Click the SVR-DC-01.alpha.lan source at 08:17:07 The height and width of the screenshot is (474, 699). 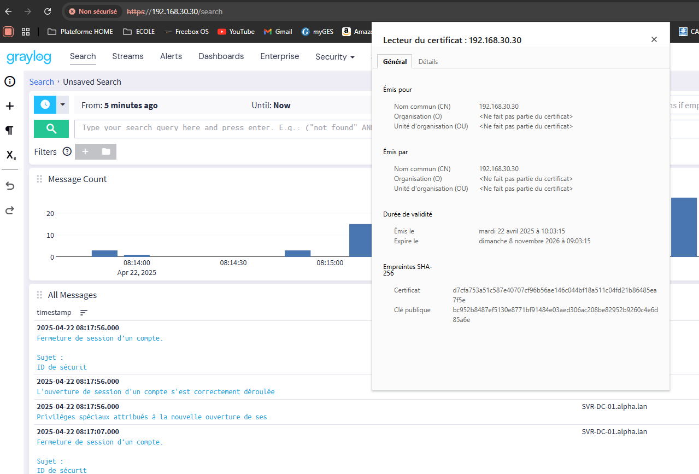[614, 432]
